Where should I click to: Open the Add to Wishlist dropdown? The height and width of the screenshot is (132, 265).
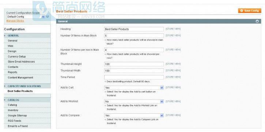point(134,101)
